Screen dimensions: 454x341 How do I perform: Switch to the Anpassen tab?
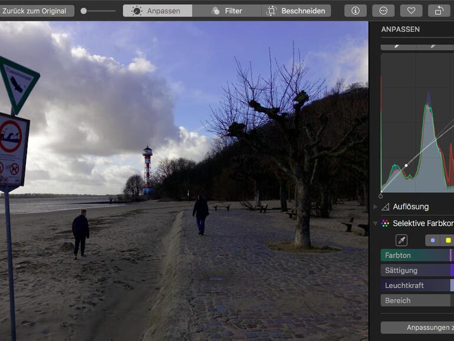[x=157, y=11]
